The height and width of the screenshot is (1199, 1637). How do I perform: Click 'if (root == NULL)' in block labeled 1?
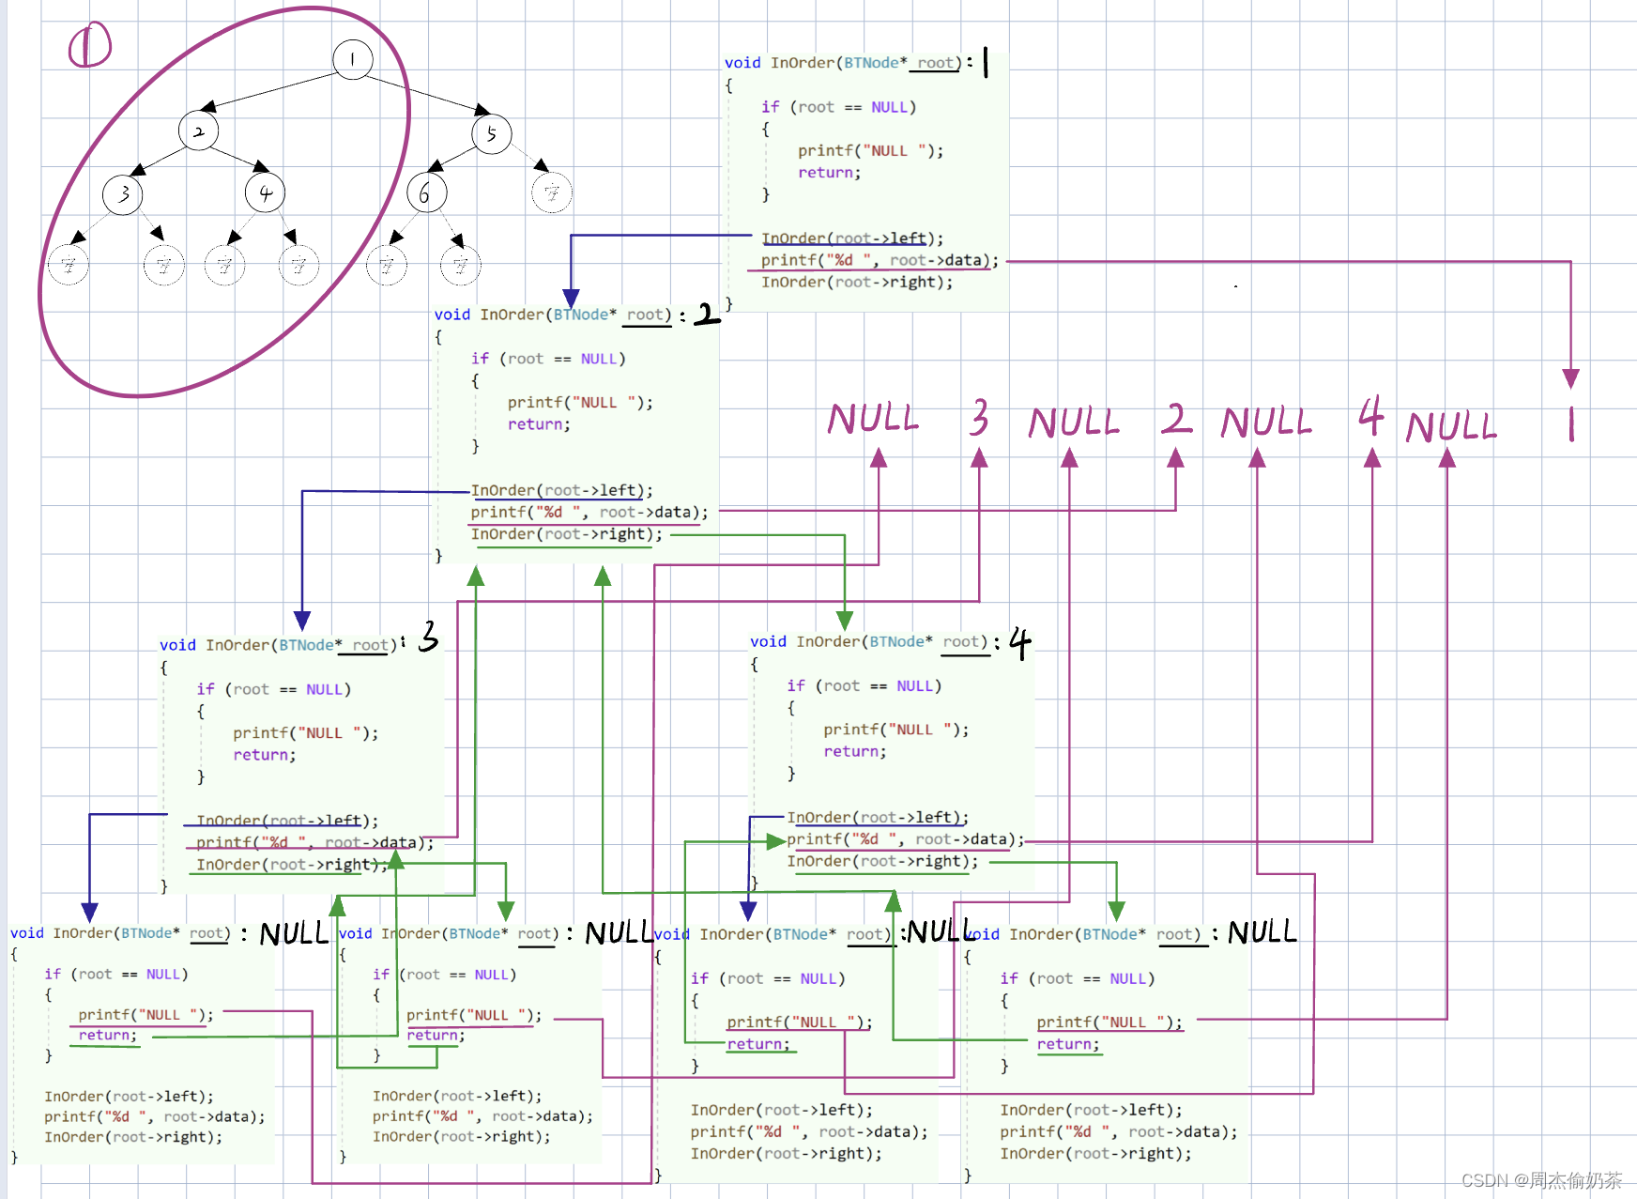point(838,107)
